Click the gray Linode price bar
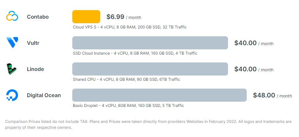Image resolution: width=299 pixels, height=137 pixels. (150, 69)
